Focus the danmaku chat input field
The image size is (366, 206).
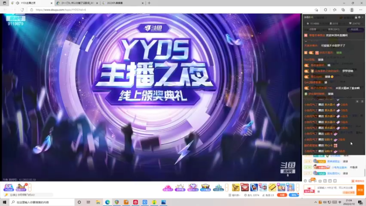pyautogui.click(x=335, y=190)
